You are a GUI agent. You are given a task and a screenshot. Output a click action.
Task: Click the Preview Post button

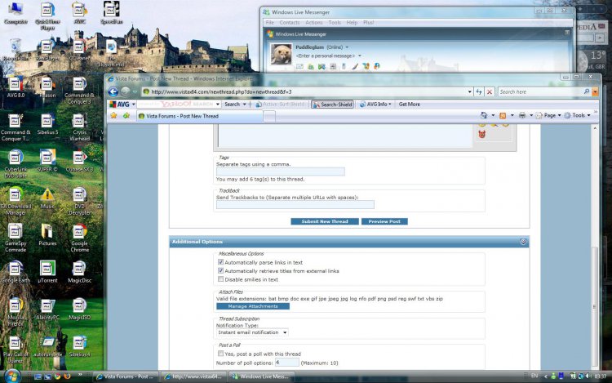pyautogui.click(x=384, y=221)
